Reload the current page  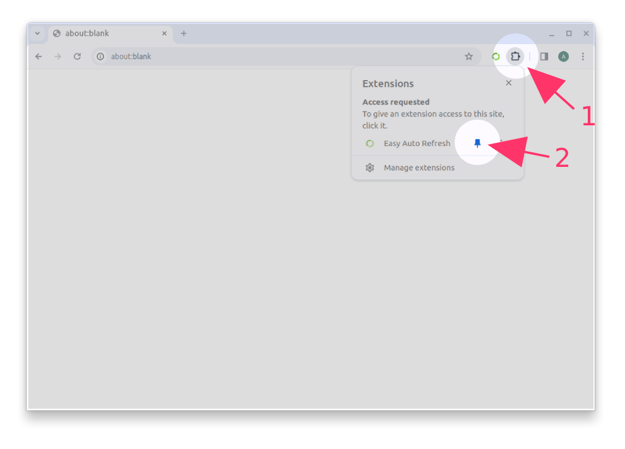click(77, 57)
